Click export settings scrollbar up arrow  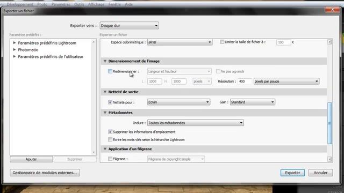(x=329, y=42)
